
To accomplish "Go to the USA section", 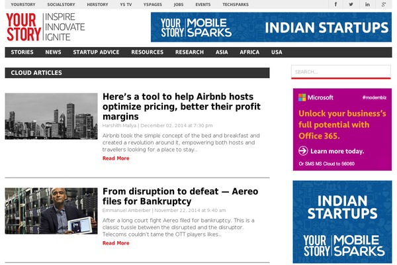I will [277, 52].
